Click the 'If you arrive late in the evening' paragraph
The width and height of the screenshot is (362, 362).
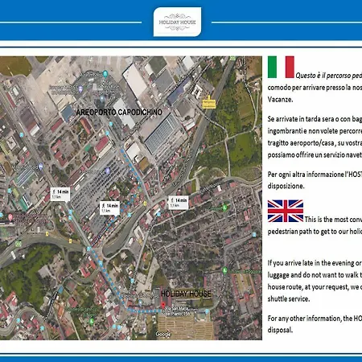315,281
